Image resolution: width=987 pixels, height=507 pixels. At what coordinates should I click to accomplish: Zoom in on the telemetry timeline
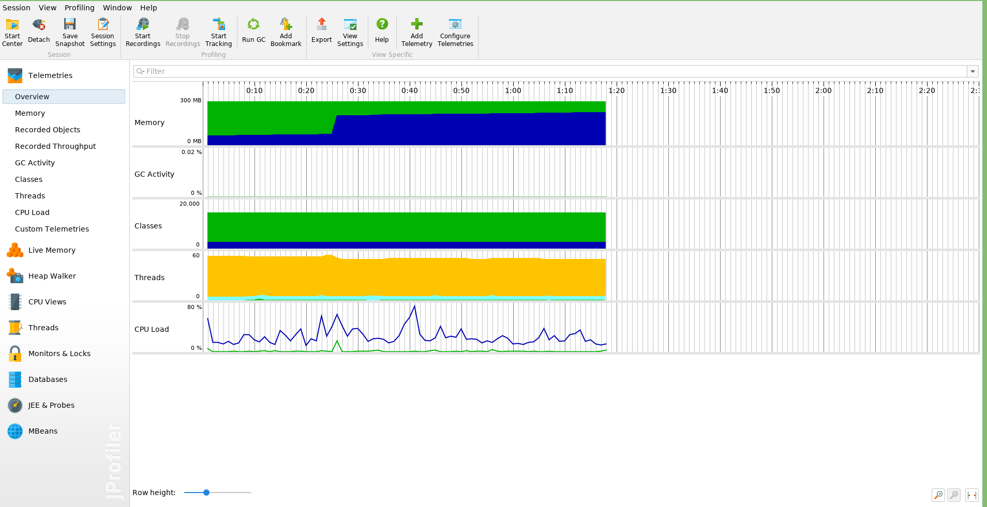coord(938,495)
